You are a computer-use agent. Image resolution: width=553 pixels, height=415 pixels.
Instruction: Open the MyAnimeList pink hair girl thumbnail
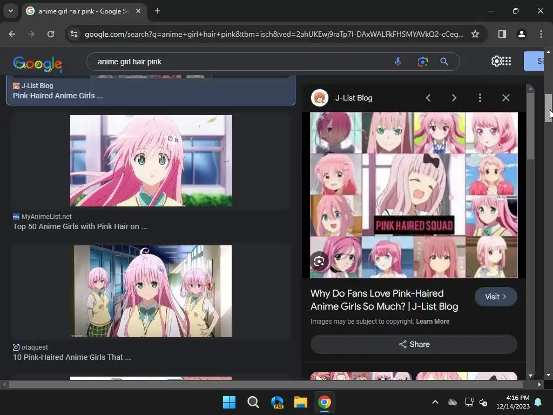(151, 160)
